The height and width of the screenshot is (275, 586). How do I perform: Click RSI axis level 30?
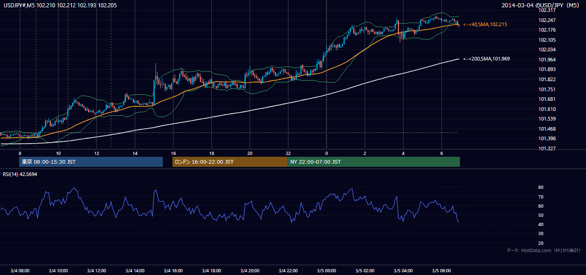pyautogui.click(x=541, y=234)
